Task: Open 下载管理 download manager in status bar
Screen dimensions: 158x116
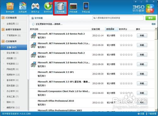Action: 151,114
